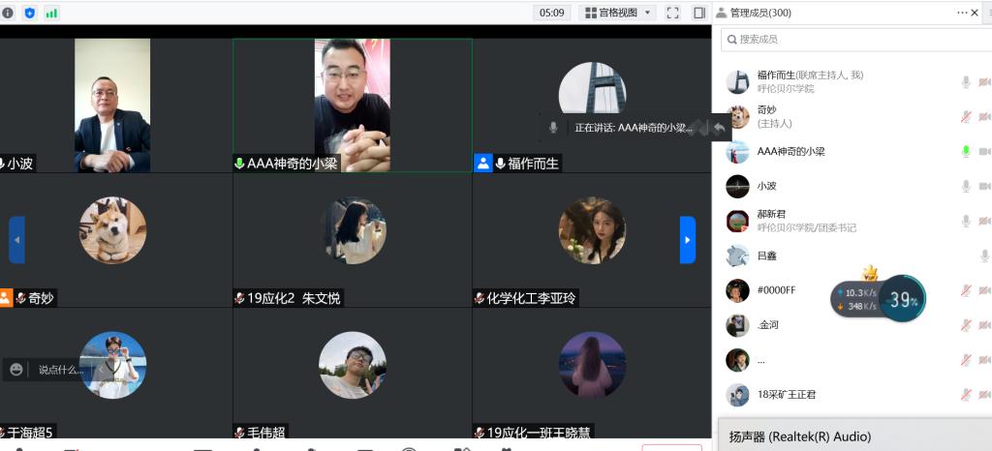Image resolution: width=992 pixels, height=451 pixels.
Task: Mute AAA神奇的小梁 via green microphone
Action: point(965,151)
